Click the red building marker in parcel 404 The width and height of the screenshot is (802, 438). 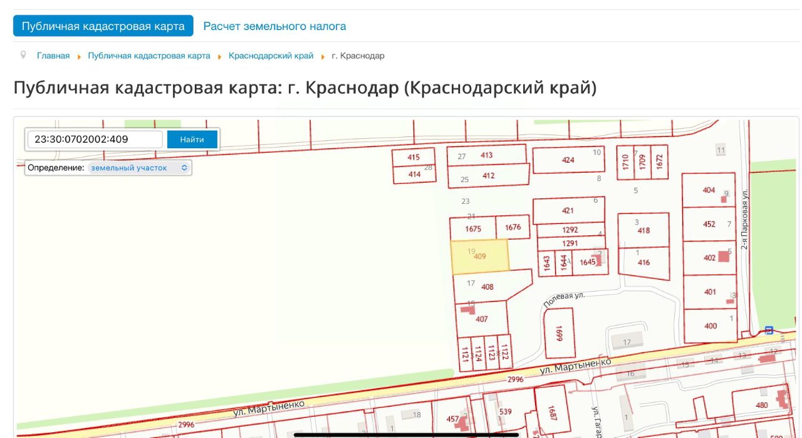724,199
